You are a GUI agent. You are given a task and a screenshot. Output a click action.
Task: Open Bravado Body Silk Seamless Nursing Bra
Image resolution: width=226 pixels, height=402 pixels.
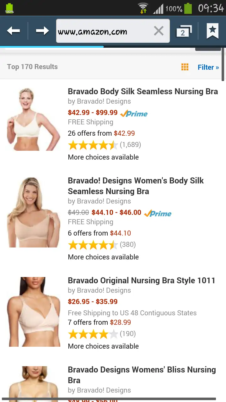tap(143, 91)
